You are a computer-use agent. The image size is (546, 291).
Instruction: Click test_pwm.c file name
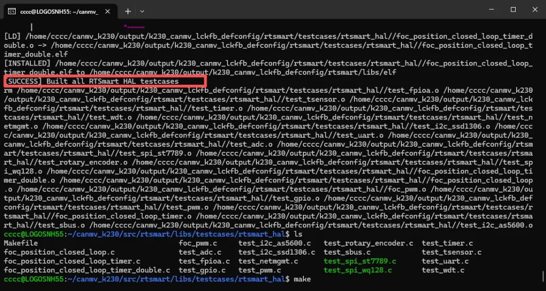pyautogui.click(x=259, y=270)
